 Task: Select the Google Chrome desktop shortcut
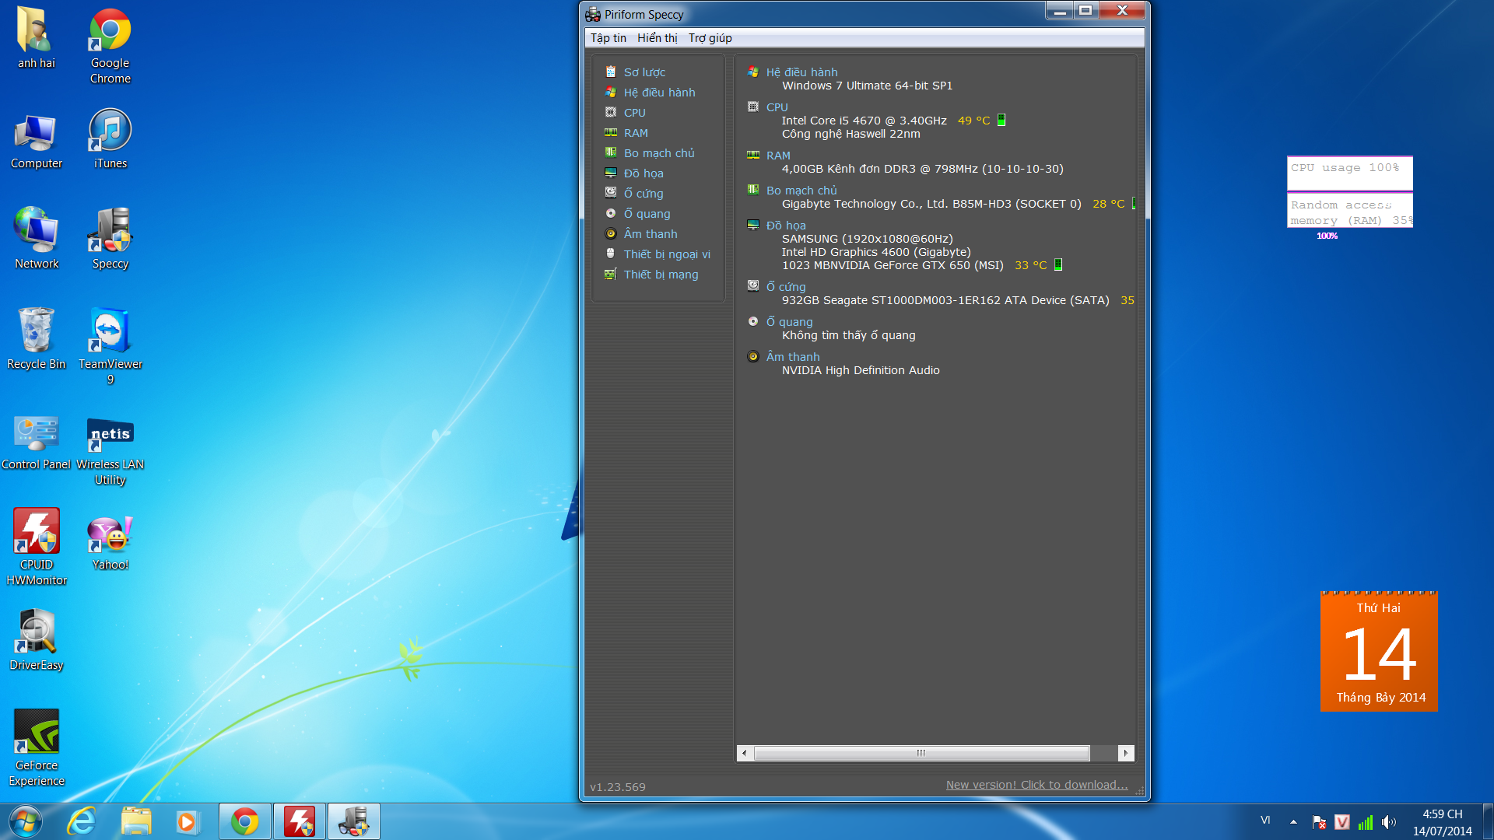[110, 47]
